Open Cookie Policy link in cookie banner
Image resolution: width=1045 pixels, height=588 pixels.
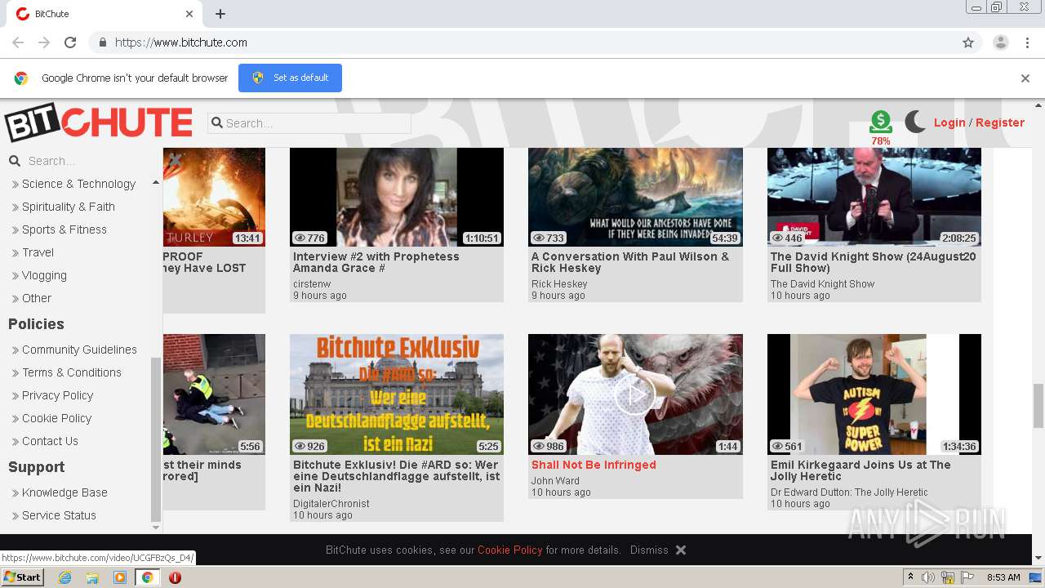coord(510,550)
